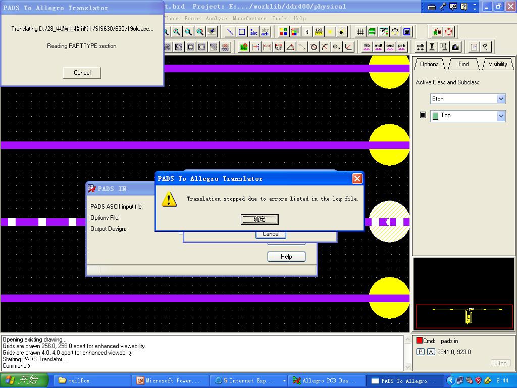Screen dimensions: 517x388
Task: Click the yellow Highlight icon
Action: 330,32
